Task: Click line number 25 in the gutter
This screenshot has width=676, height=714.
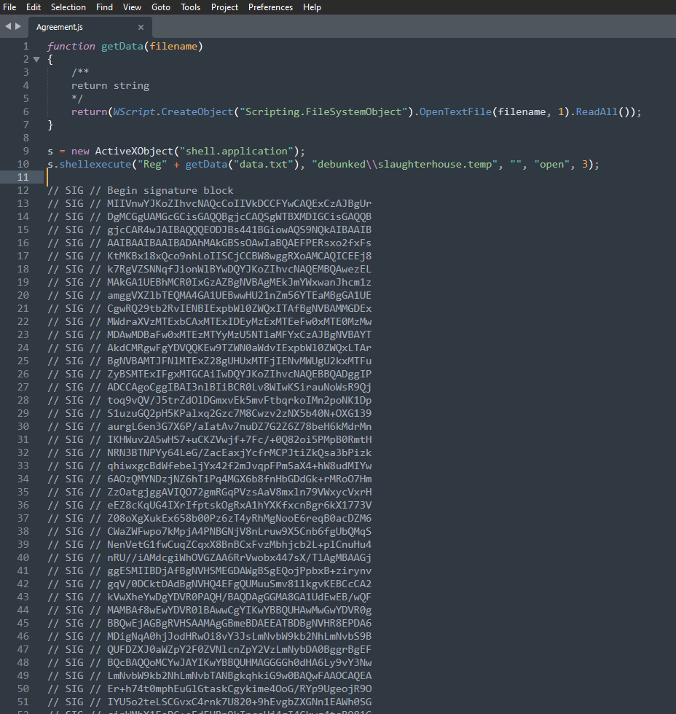Action: click(23, 361)
